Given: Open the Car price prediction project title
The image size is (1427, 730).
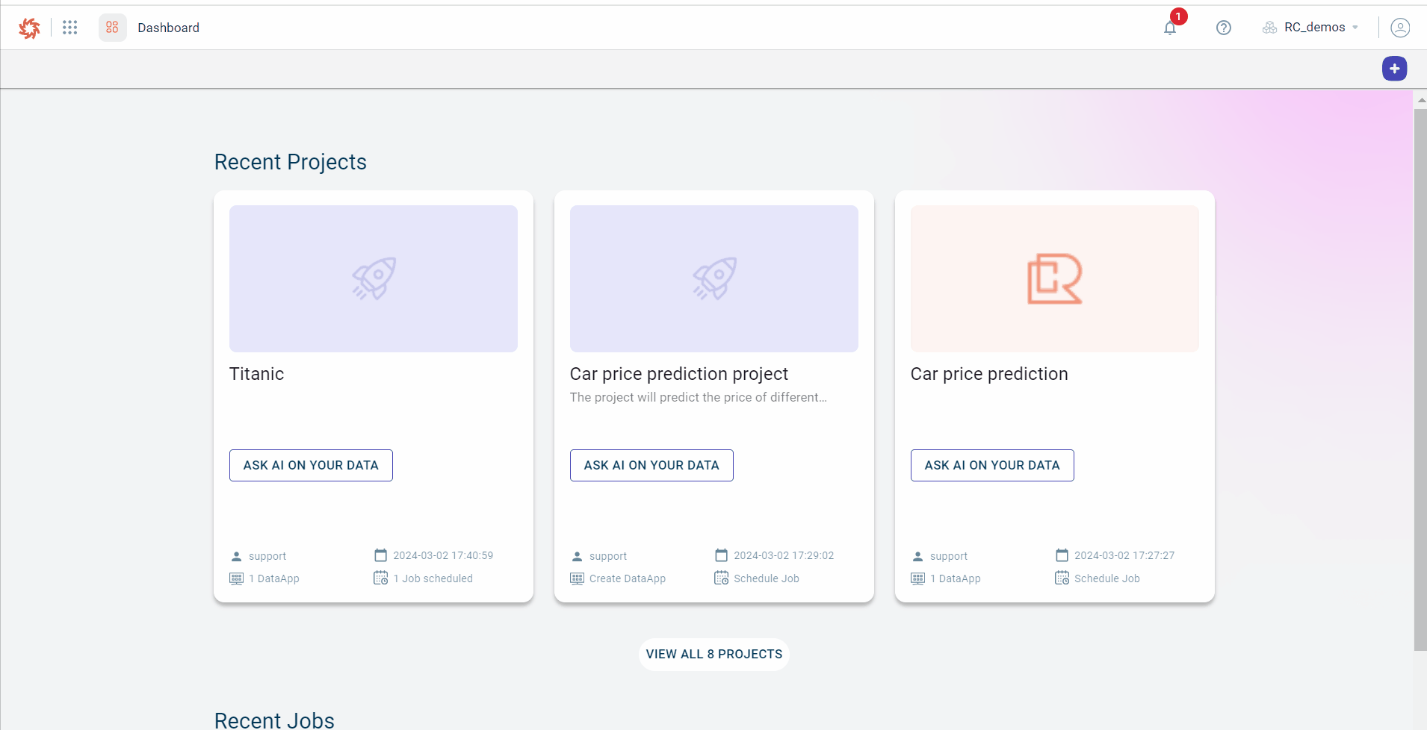Looking at the screenshot, I should click(678, 374).
